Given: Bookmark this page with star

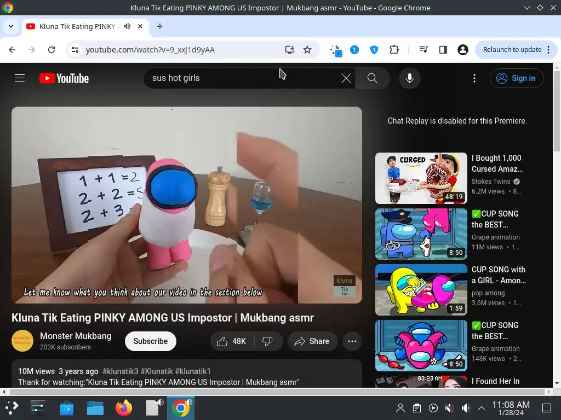Looking at the screenshot, I should point(307,50).
